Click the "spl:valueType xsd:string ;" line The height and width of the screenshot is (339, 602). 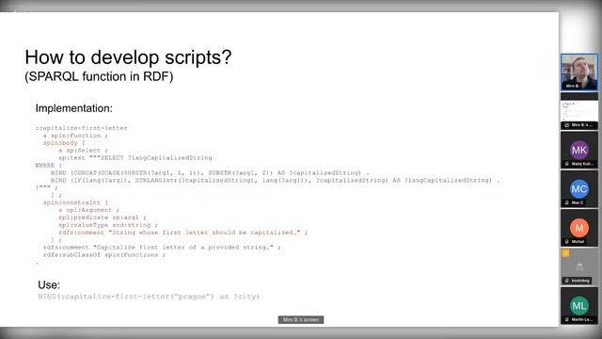(108, 225)
